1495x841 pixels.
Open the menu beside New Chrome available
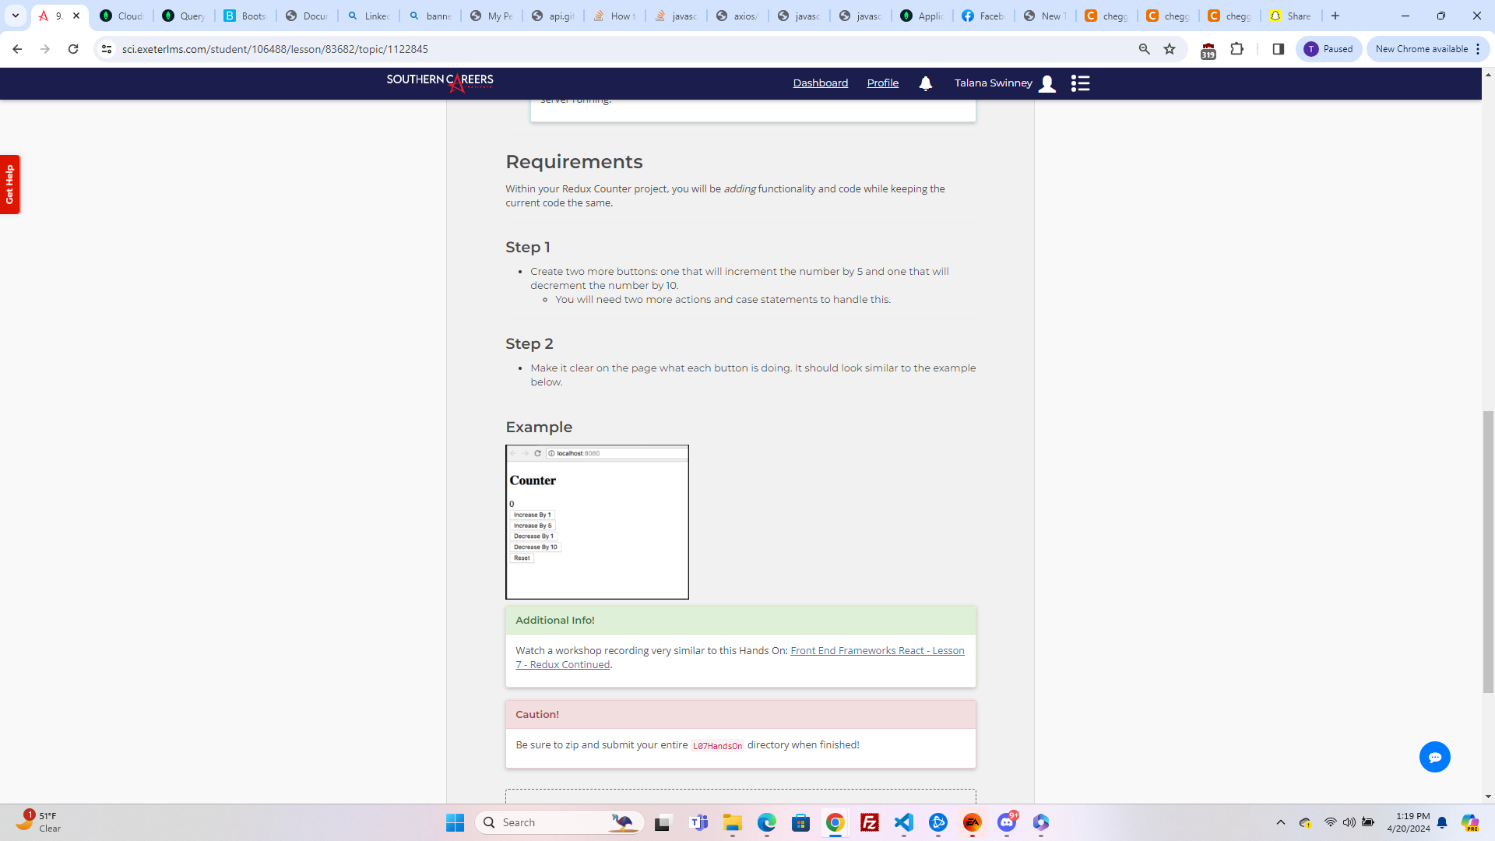1478,48
